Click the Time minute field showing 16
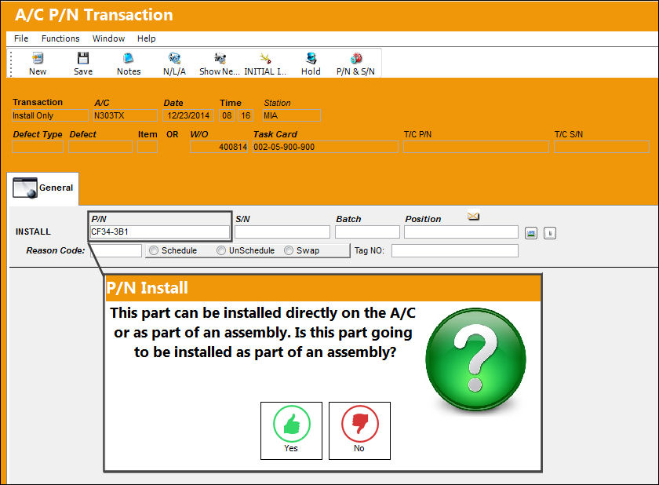This screenshot has width=659, height=485. 246,115
